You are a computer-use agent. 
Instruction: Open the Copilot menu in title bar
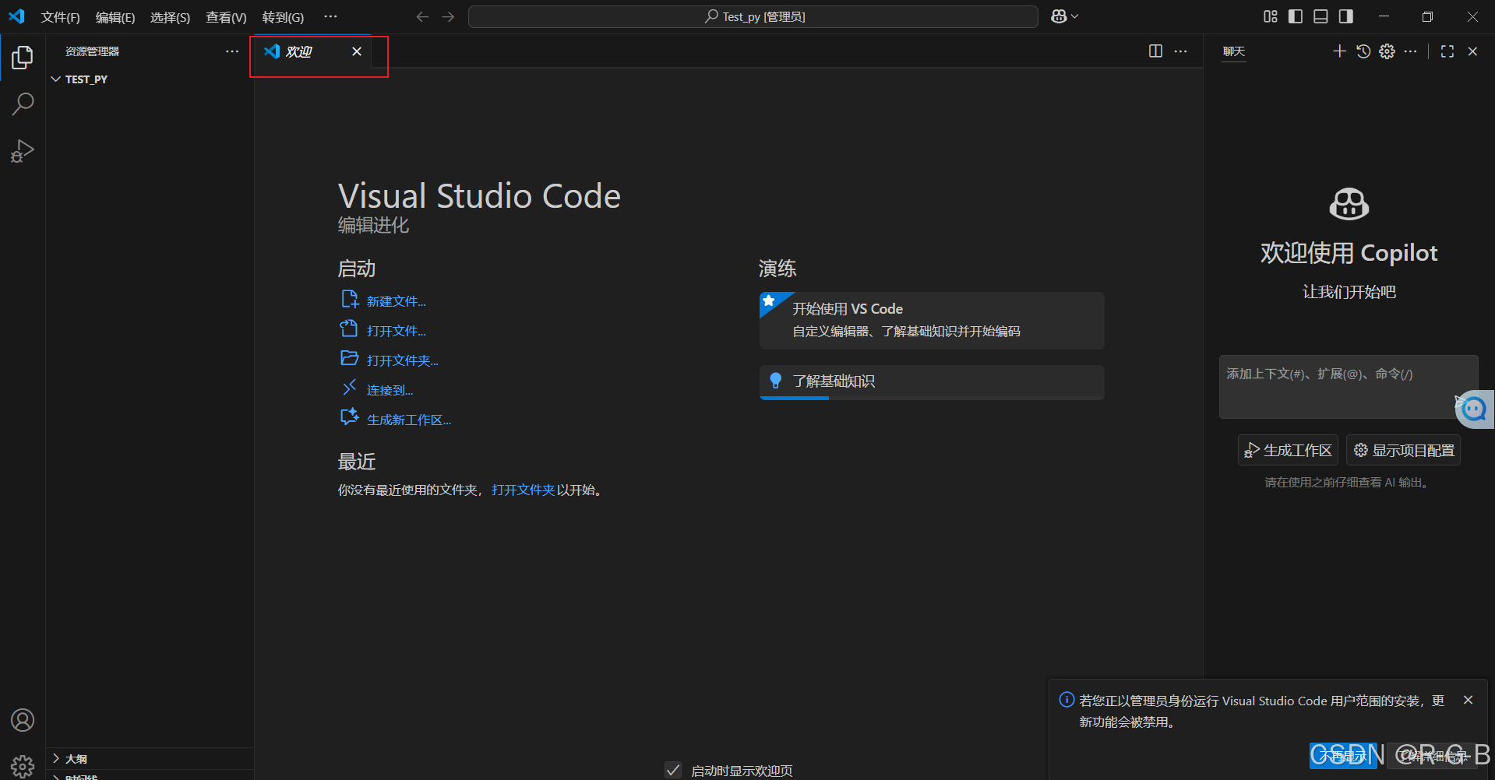point(1064,16)
